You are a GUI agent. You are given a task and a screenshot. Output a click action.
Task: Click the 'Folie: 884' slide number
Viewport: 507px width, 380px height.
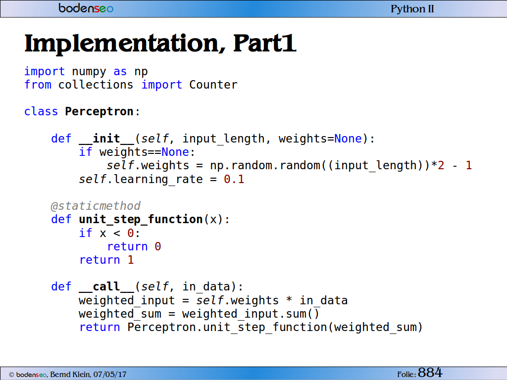pyautogui.click(x=420, y=373)
